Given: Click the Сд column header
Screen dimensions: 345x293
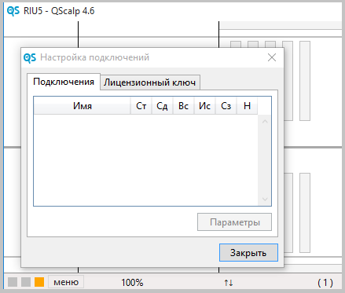Looking at the screenshot, I should pos(162,106).
